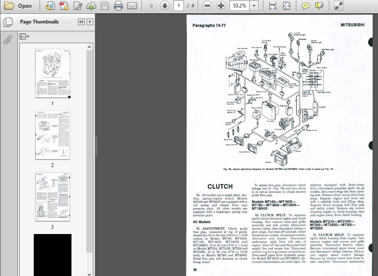Go to previous page arrow
Image resolution: width=378 pixels, height=276 pixels.
[x=151, y=5]
